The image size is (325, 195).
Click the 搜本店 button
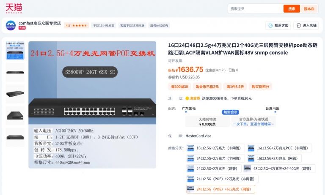(309, 9)
